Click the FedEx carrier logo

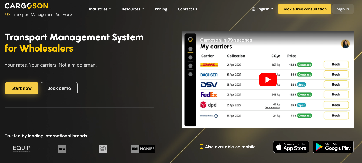coord(209,95)
